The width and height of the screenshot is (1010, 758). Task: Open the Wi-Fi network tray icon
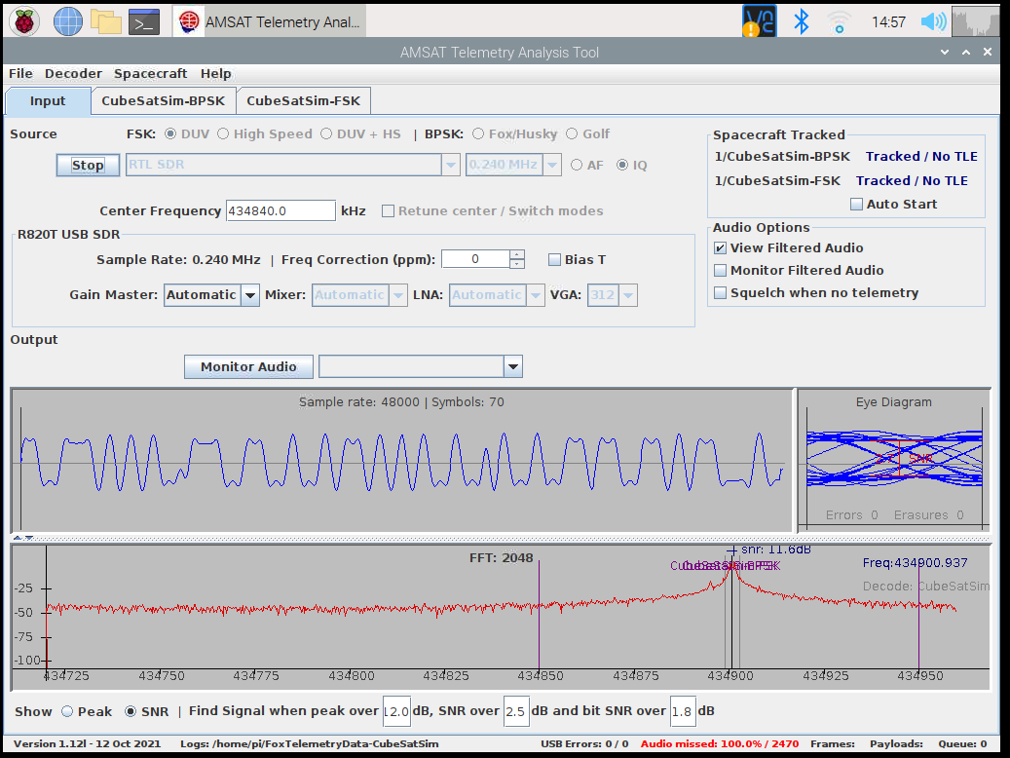click(837, 20)
